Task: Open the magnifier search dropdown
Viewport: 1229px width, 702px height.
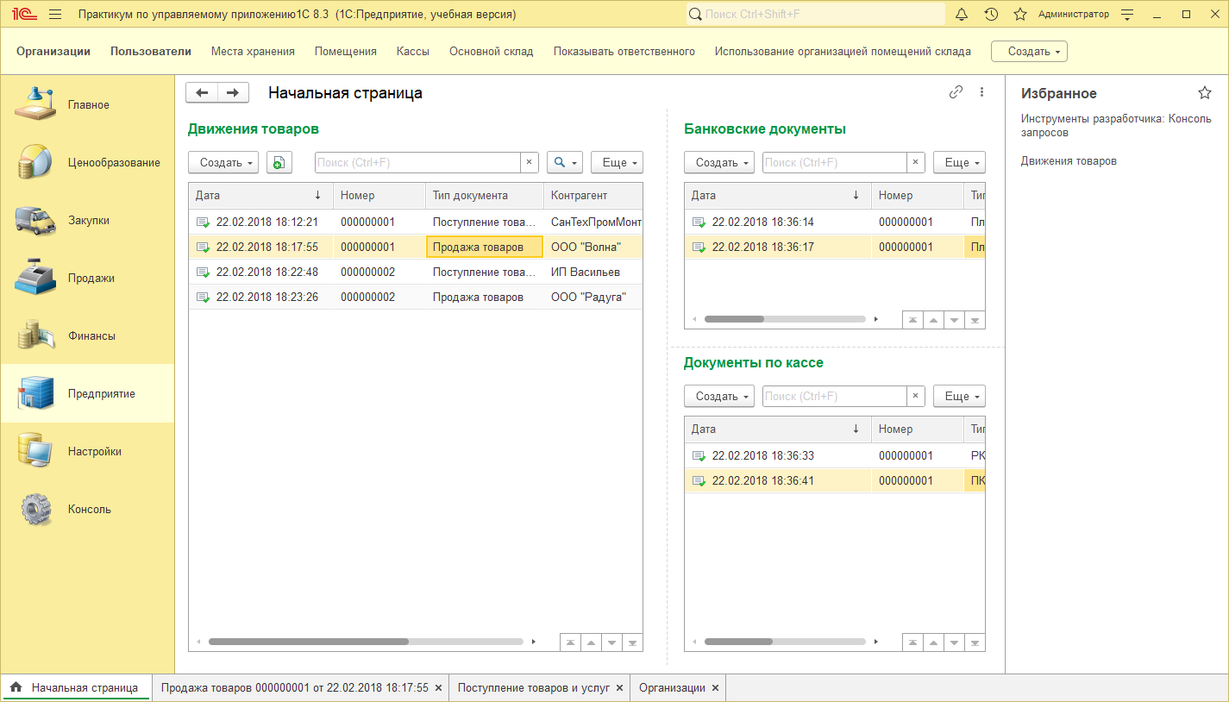Action: [x=565, y=162]
